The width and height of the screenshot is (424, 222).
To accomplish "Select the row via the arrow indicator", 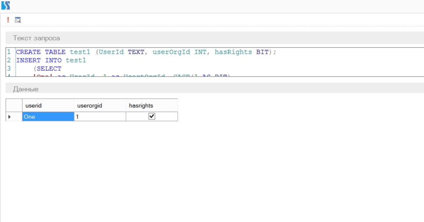I will click(10, 117).
